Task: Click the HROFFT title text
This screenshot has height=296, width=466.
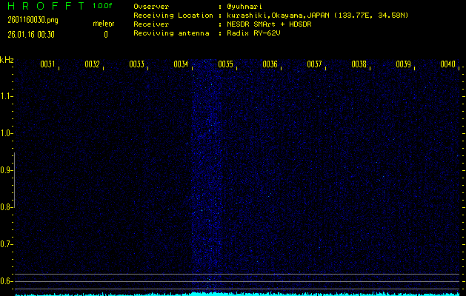Action: click(46, 6)
